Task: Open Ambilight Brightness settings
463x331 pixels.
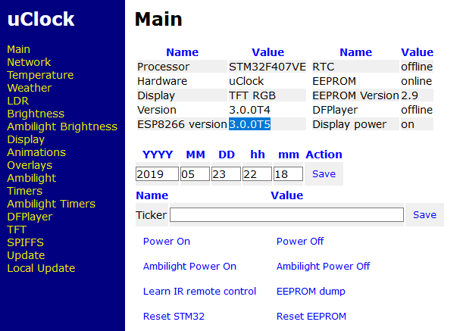Action: click(62, 126)
